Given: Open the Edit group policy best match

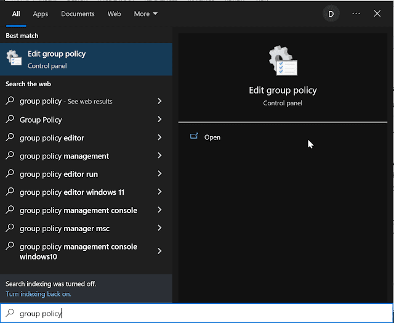Looking at the screenshot, I should tap(86, 59).
